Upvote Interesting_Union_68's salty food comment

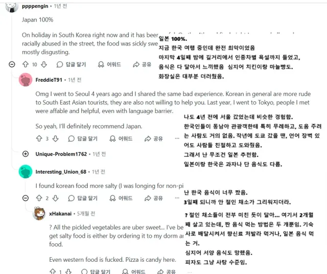[x=39, y=198]
